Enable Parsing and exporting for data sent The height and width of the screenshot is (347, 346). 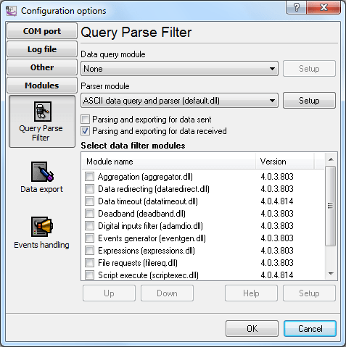pos(86,120)
